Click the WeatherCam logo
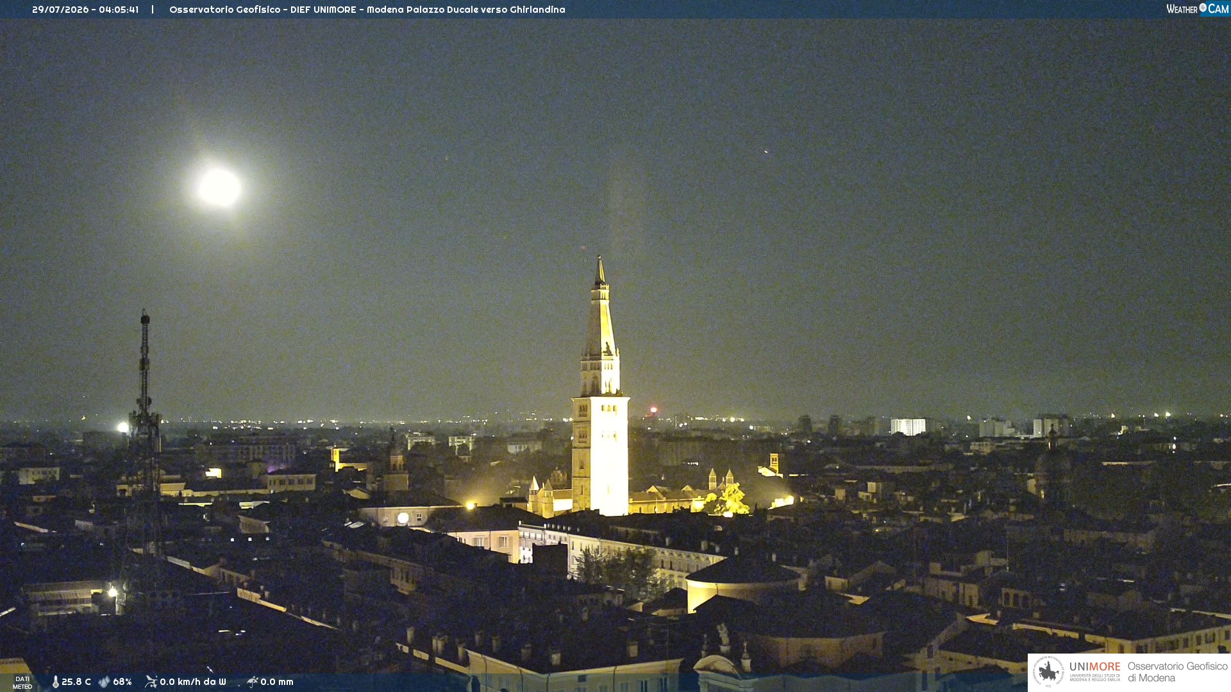This screenshot has width=1231, height=692. (x=1197, y=8)
